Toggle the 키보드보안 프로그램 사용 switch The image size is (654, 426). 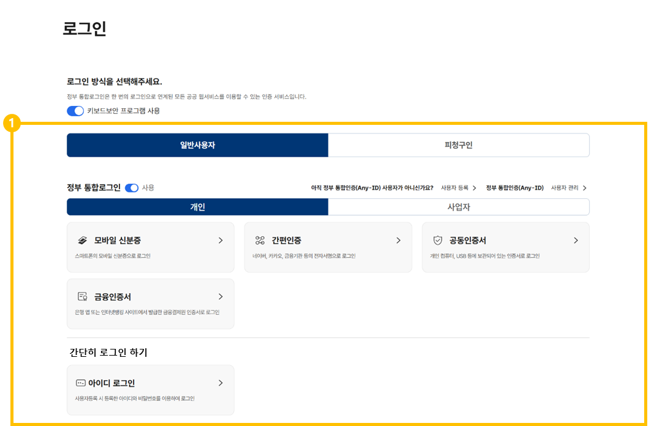pos(75,111)
